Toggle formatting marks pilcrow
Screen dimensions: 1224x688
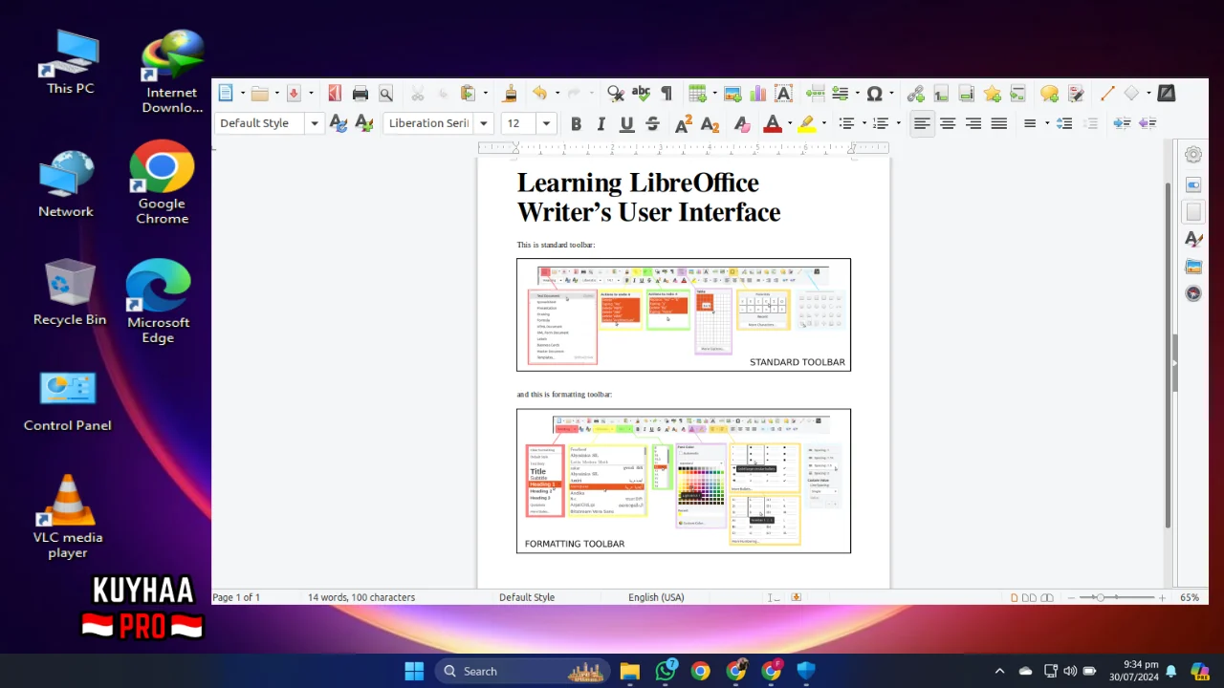pyautogui.click(x=667, y=93)
